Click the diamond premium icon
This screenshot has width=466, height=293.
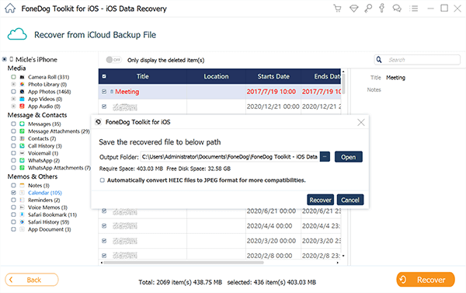pos(353,9)
